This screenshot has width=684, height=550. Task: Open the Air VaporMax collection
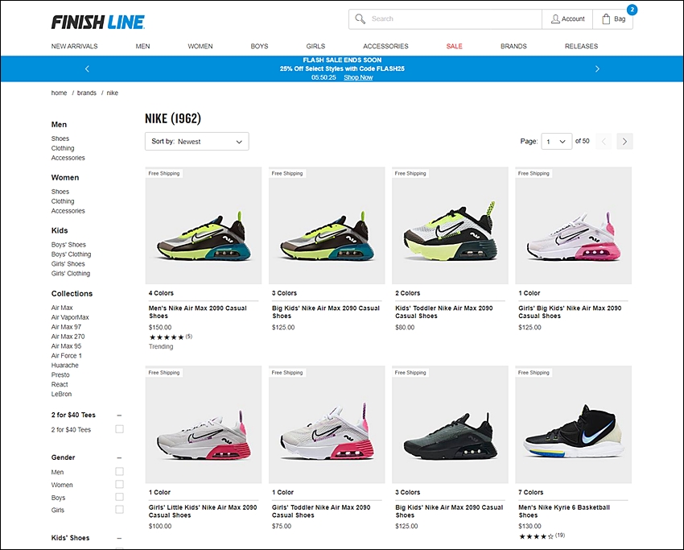pyautogui.click(x=70, y=317)
